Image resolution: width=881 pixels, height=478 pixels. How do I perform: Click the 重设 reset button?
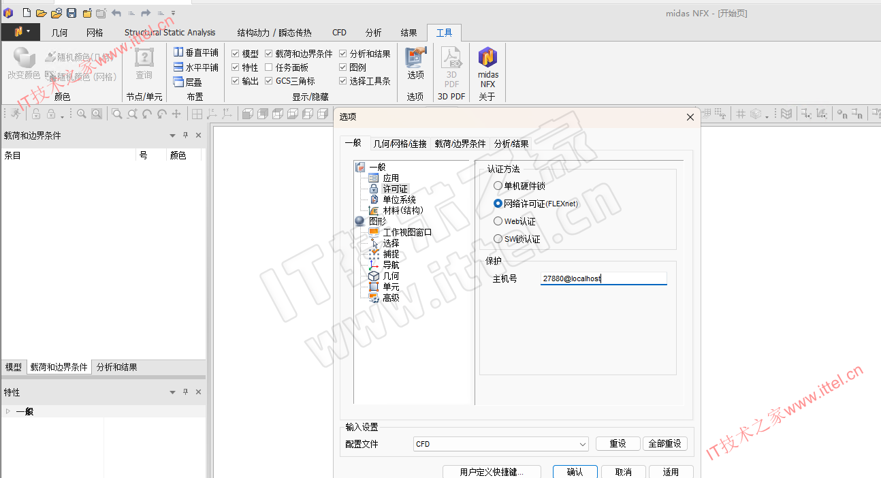click(x=618, y=444)
